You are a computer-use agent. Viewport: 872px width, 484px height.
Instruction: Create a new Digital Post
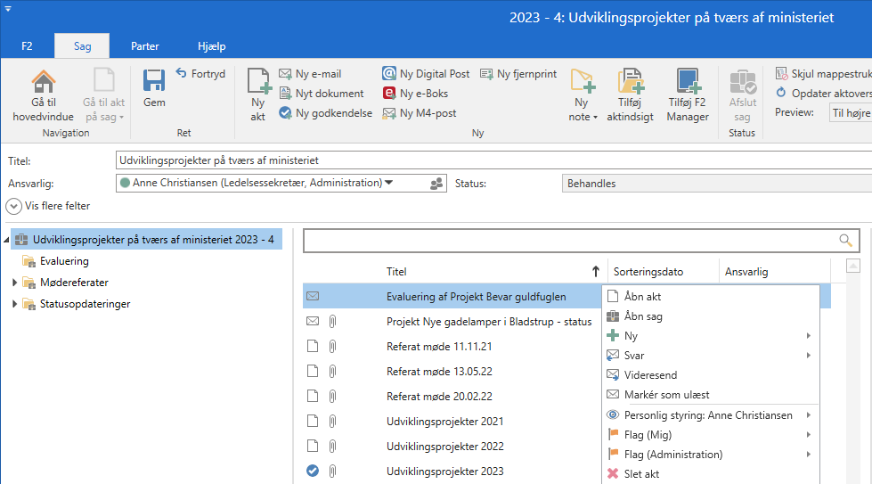426,74
